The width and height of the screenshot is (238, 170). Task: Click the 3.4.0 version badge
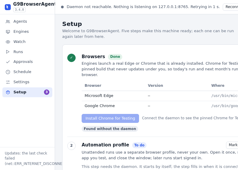pyautogui.click(x=19, y=10)
